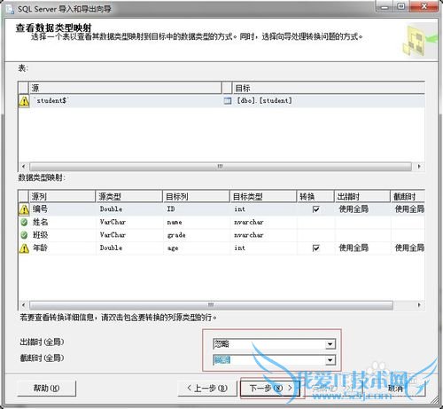The width and height of the screenshot is (443, 409).
Task: Click the 源列 column header
Action: tap(62, 196)
